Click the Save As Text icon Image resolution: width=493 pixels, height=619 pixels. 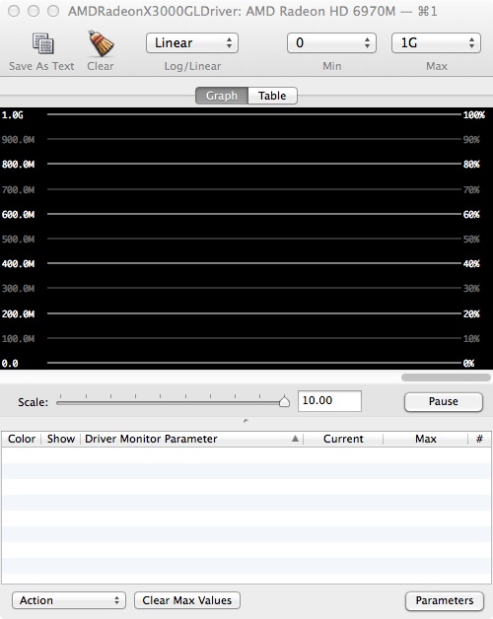tap(42, 43)
